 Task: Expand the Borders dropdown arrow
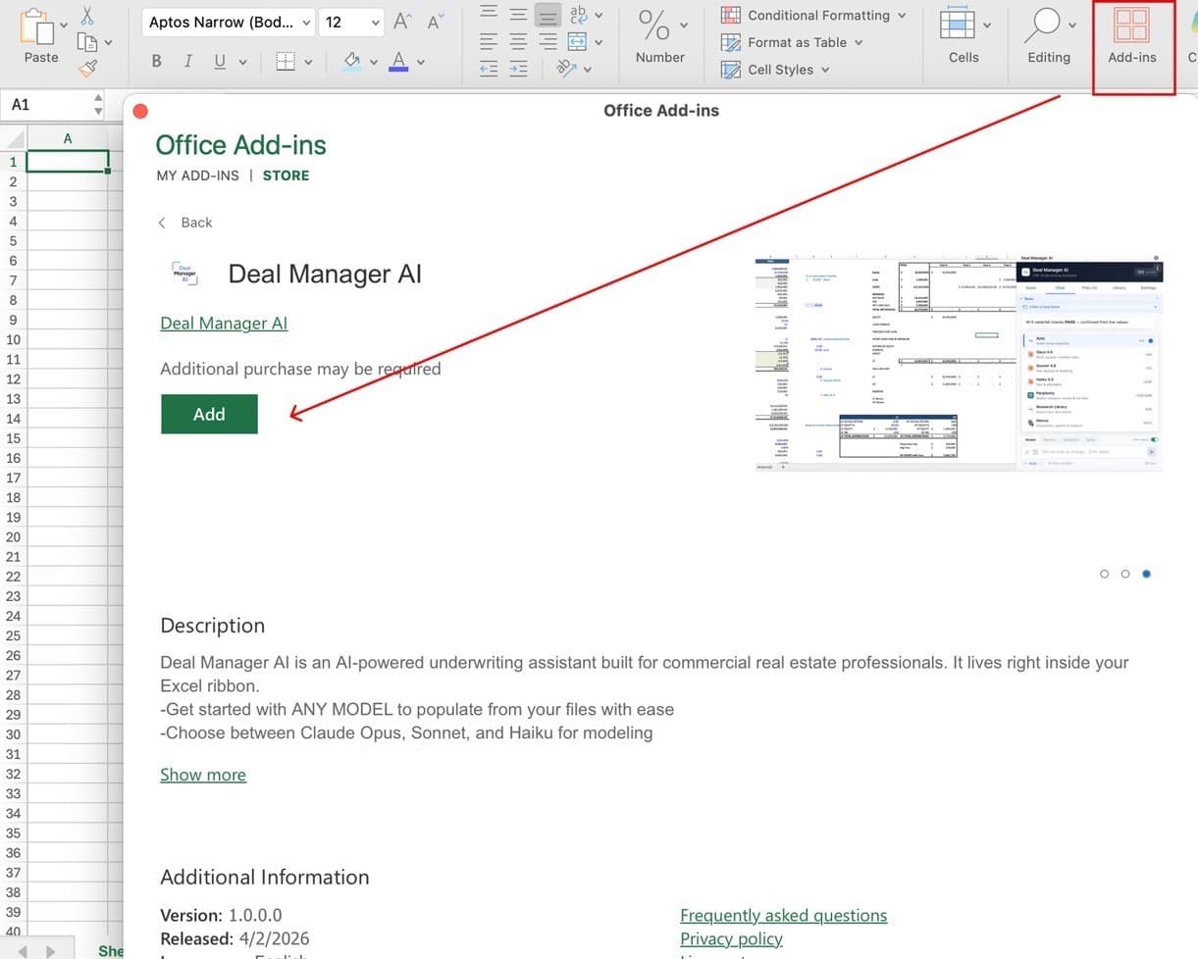pos(308,62)
